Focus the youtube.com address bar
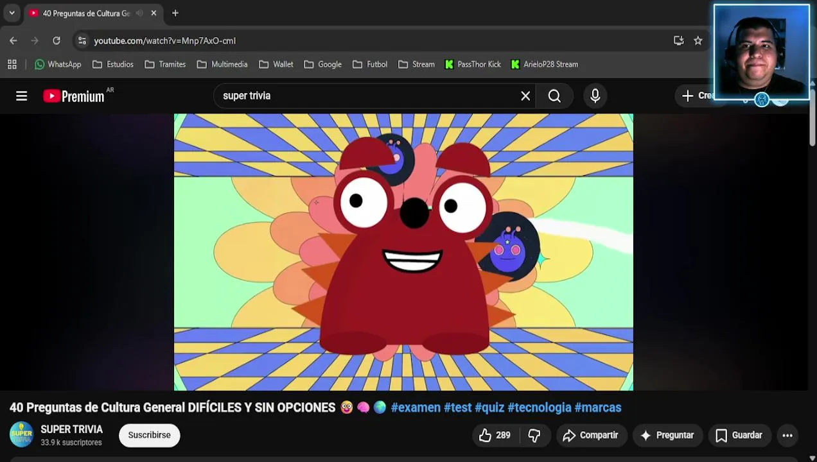Screen dimensions: 817x462 point(379,40)
